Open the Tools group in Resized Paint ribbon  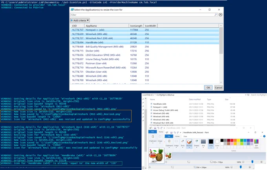[183, 143]
